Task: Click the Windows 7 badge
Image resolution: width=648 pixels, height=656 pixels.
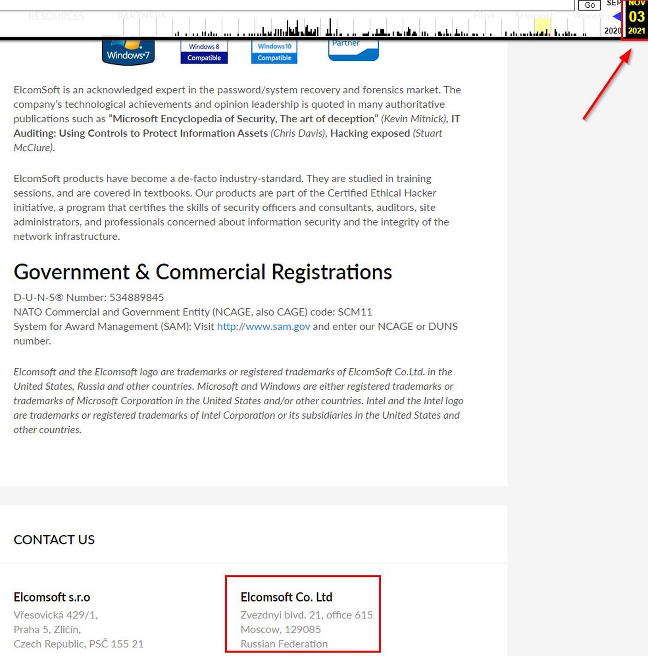Action: [128, 52]
